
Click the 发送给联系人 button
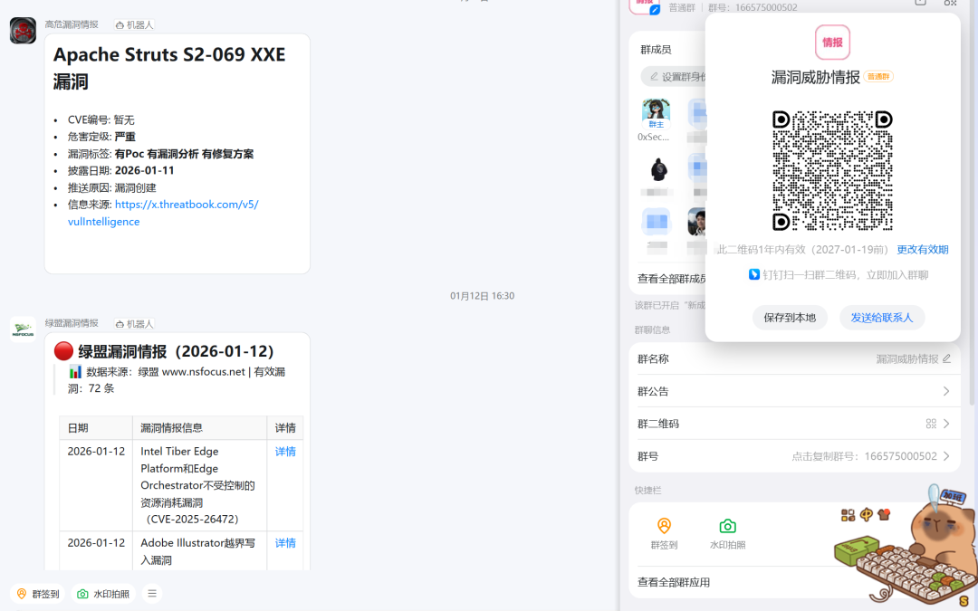pyautogui.click(x=881, y=318)
